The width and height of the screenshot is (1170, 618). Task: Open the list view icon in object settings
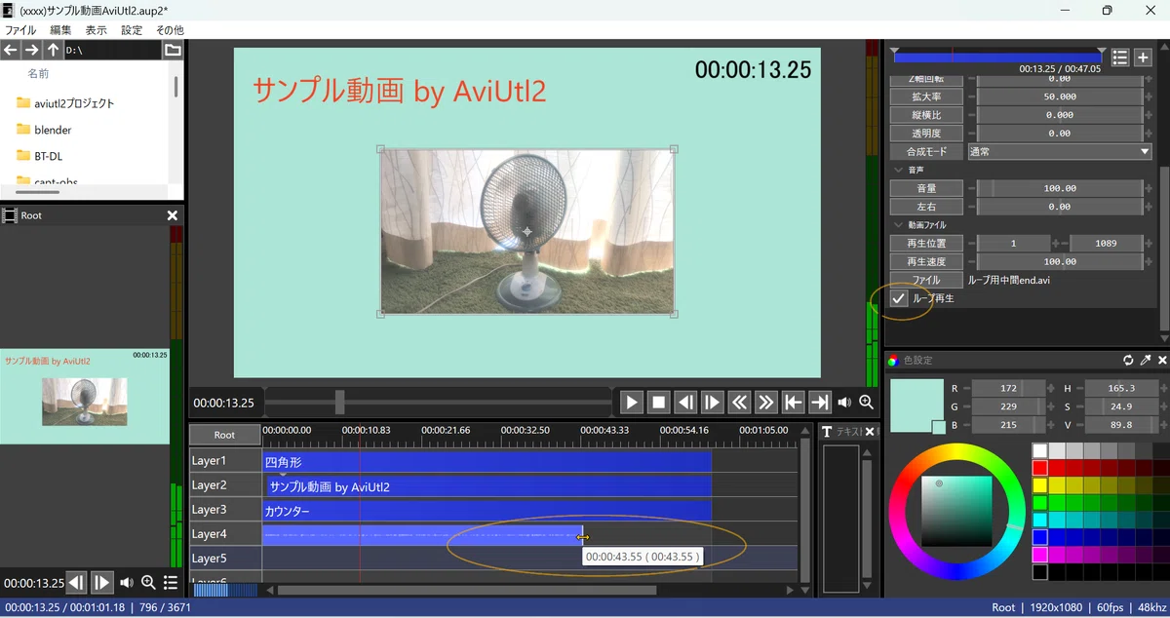point(1120,58)
